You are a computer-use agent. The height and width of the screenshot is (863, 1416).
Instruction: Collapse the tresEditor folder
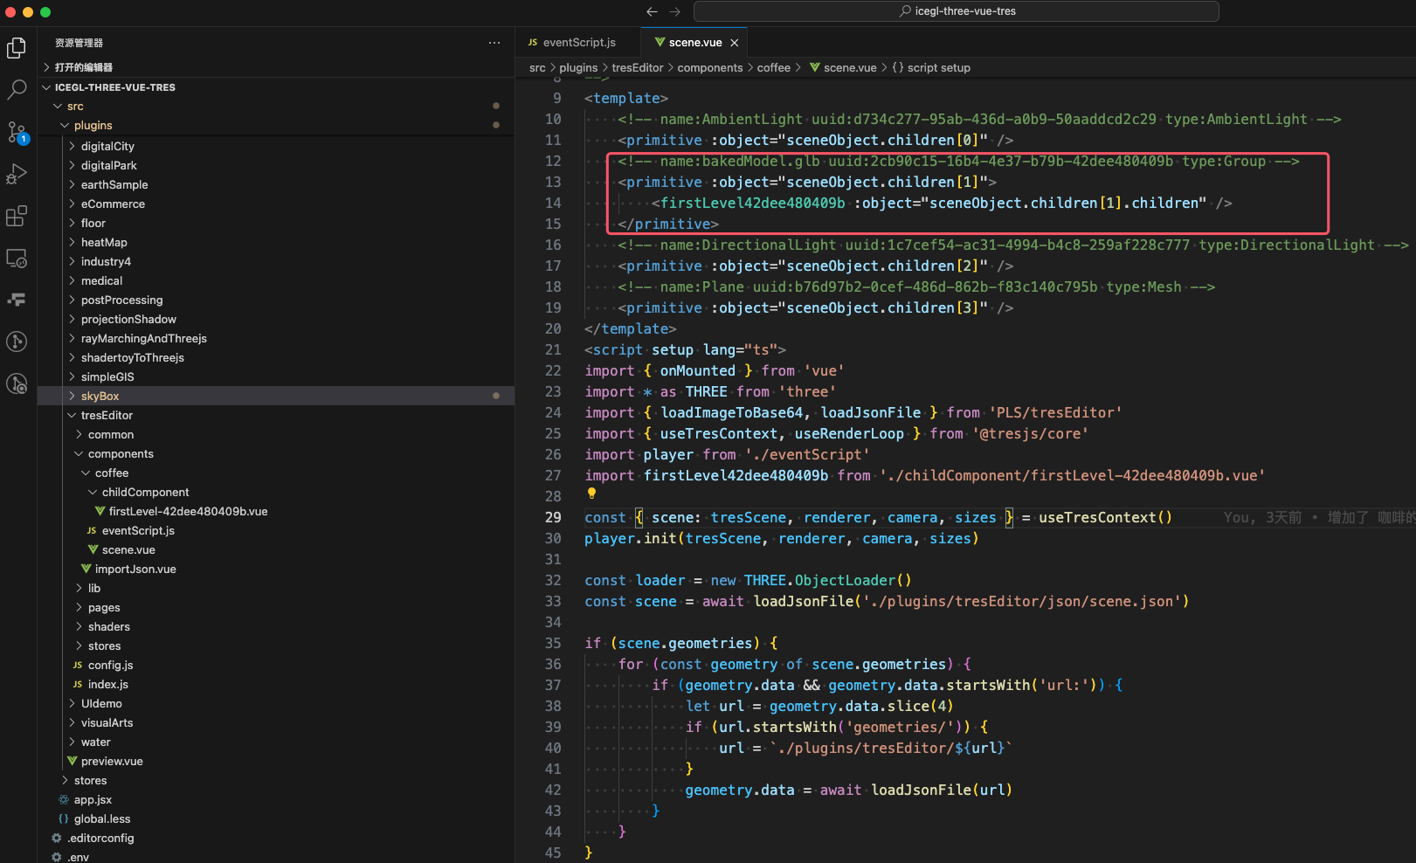tap(107, 416)
